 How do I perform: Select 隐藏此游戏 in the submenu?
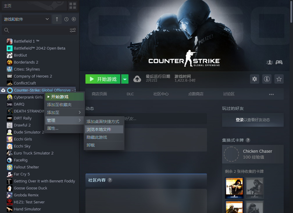point(104,137)
